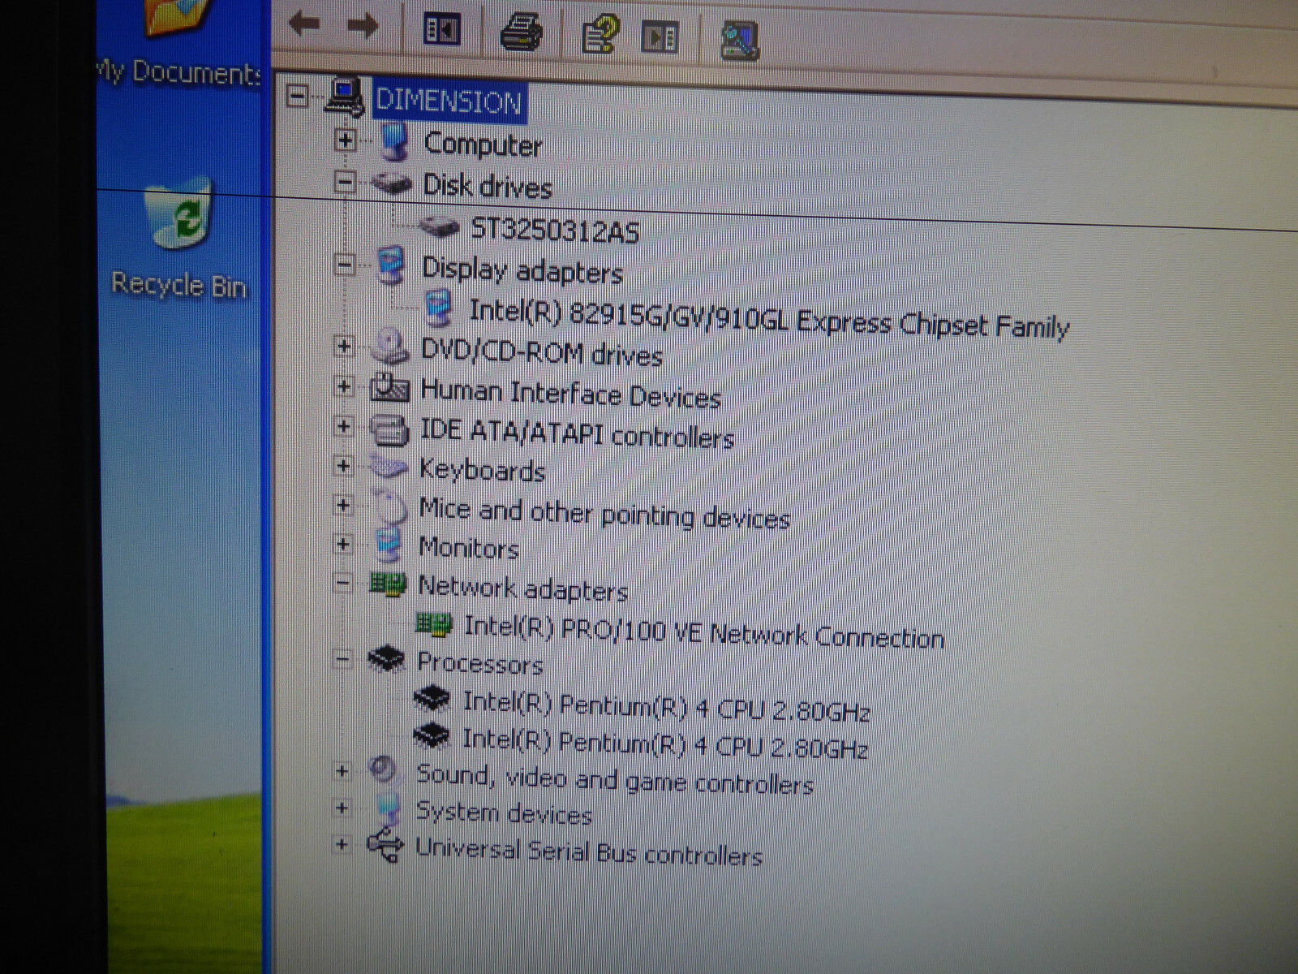Click the System devices icon

click(389, 808)
